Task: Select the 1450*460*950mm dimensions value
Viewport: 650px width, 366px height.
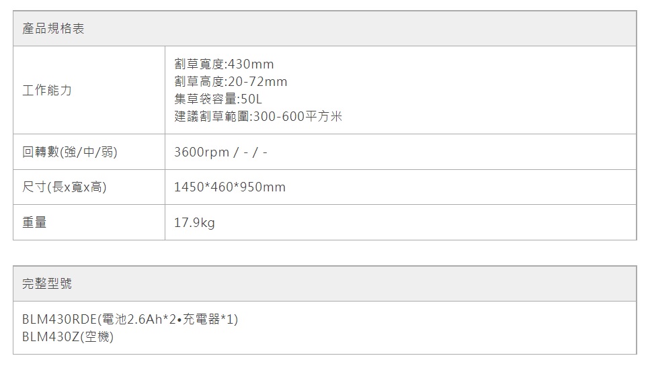Action: (229, 187)
